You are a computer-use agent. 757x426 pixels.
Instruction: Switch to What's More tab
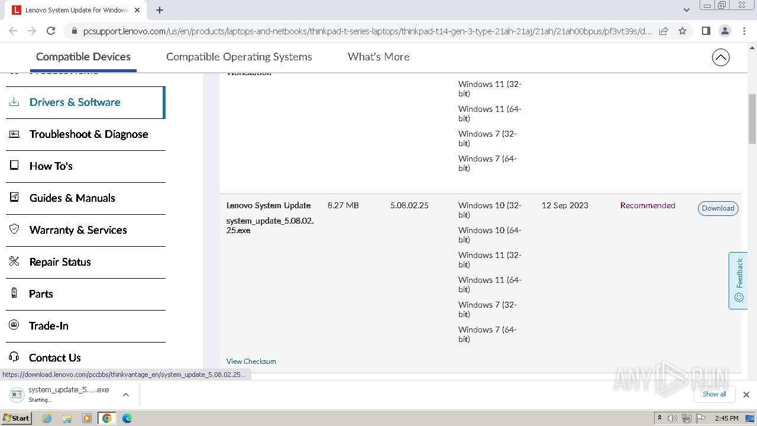click(378, 57)
